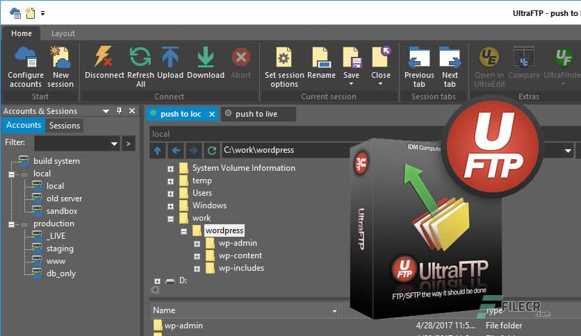Click the Close session icon
The height and width of the screenshot is (336, 581).
pyautogui.click(x=381, y=58)
